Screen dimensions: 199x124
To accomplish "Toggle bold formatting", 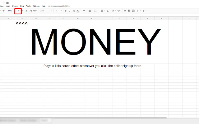I will (66, 11).
